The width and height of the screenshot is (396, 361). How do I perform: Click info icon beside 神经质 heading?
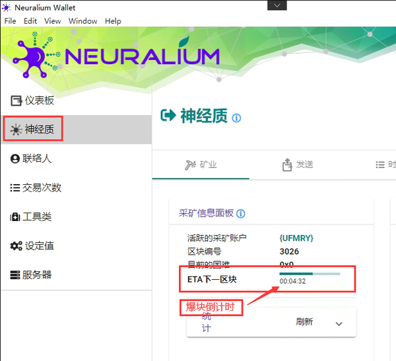point(237,118)
